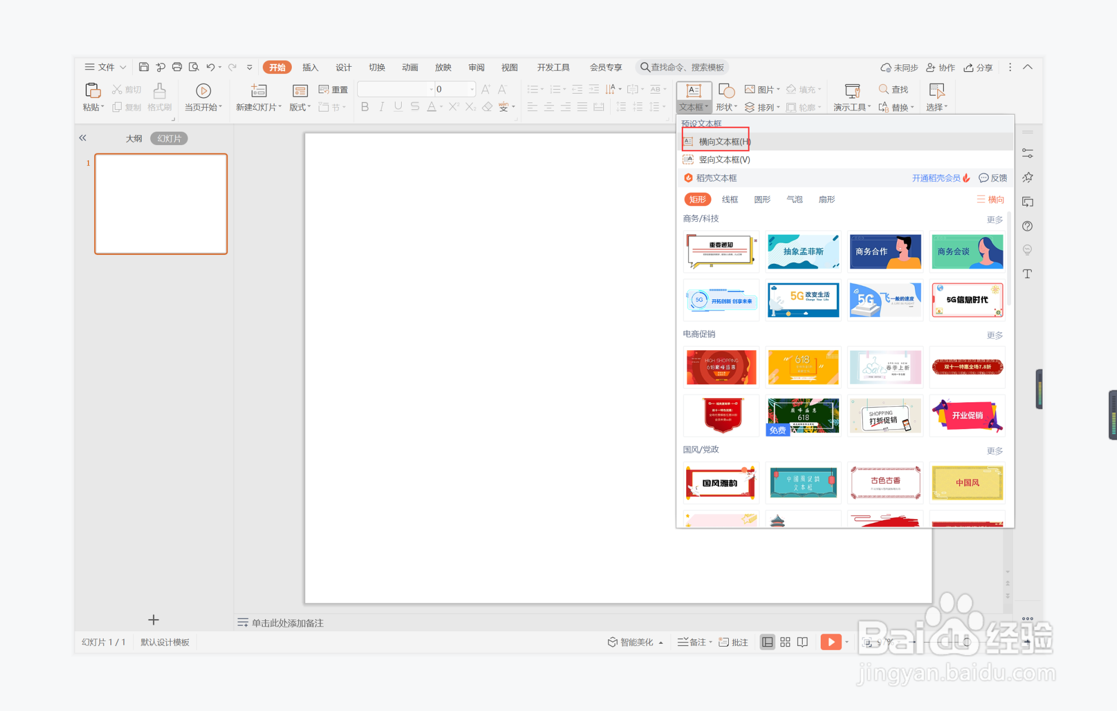Switch to the Animation tab
This screenshot has height=711, width=1117.
click(x=409, y=67)
